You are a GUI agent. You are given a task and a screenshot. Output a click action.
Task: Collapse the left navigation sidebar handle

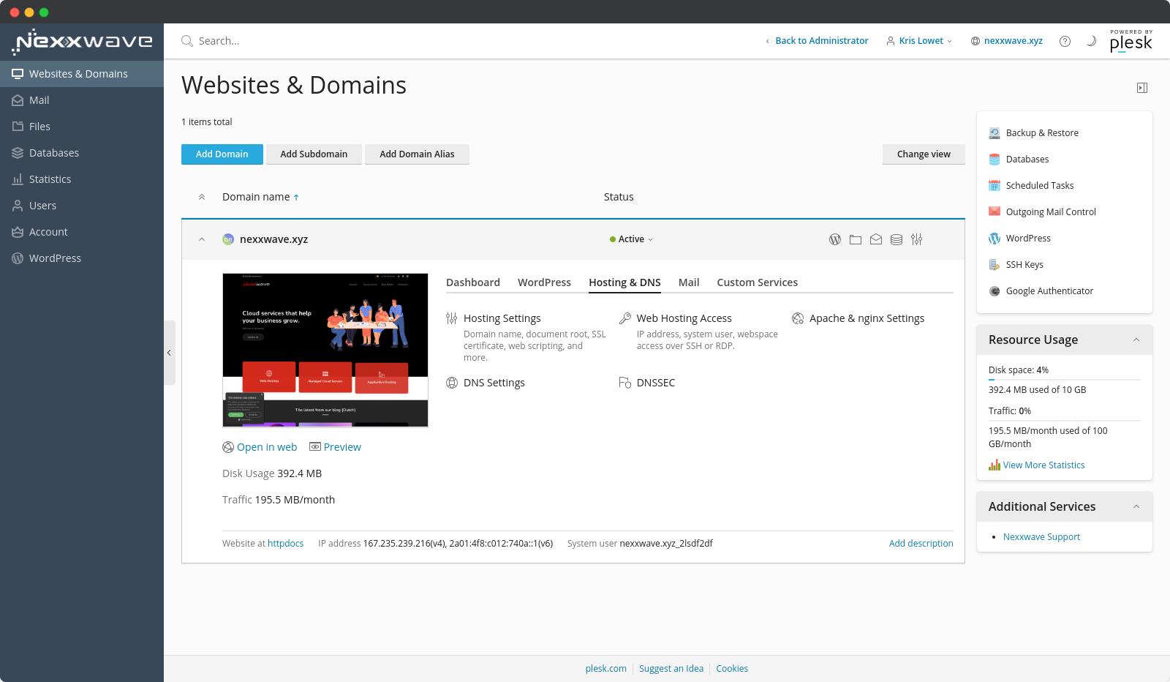169,353
